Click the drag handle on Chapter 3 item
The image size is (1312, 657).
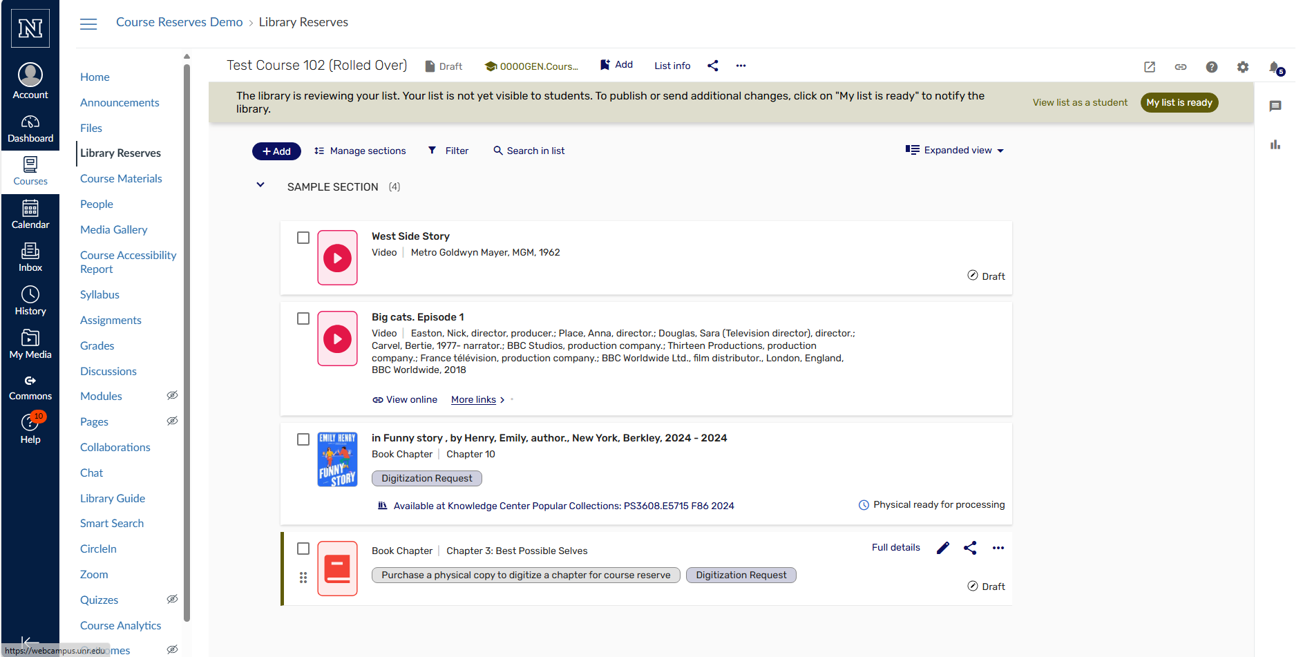tap(303, 578)
